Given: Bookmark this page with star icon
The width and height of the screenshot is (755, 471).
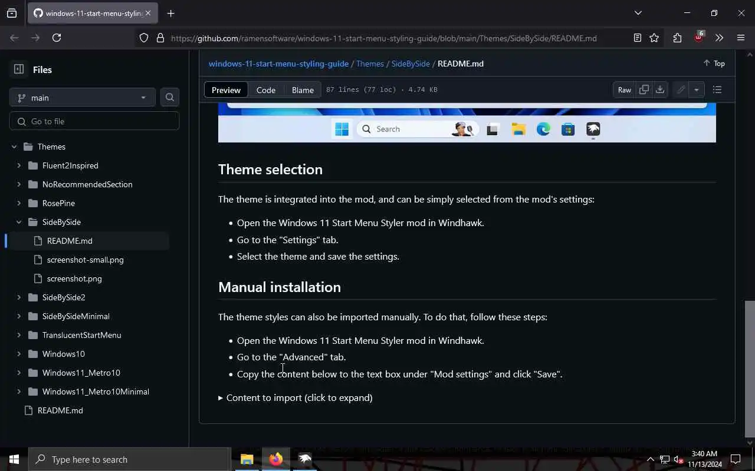Looking at the screenshot, I should pyautogui.click(x=654, y=38).
